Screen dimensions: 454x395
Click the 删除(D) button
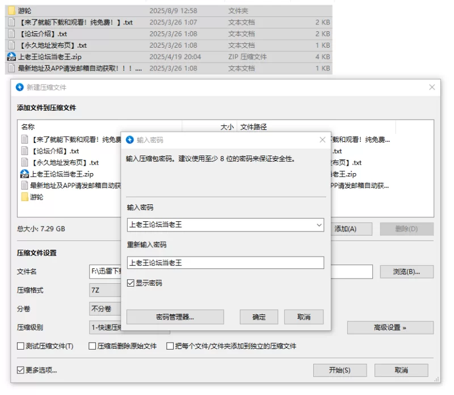(x=406, y=229)
